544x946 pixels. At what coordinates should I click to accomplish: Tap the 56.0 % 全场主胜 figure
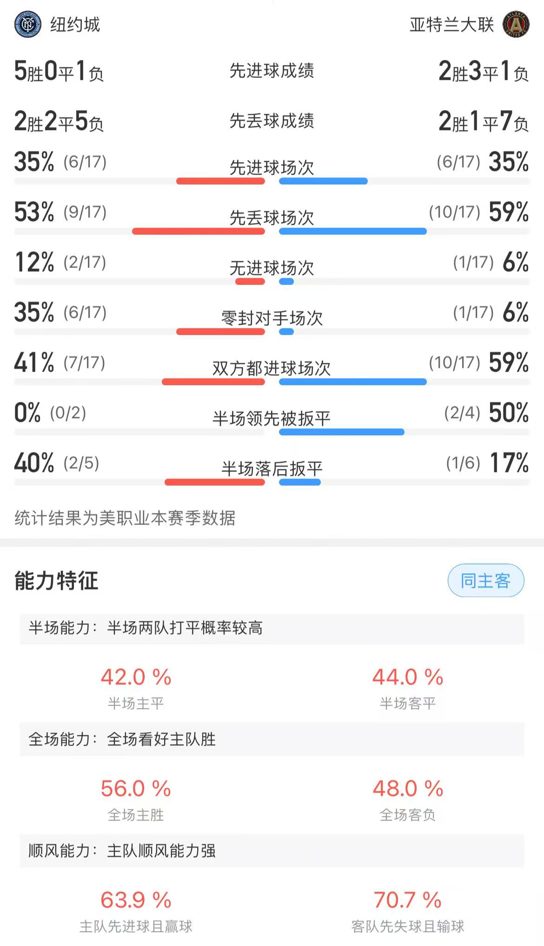coord(136,788)
